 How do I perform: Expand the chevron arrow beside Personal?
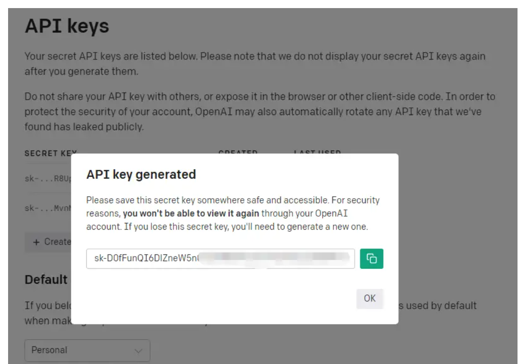pyautogui.click(x=138, y=351)
